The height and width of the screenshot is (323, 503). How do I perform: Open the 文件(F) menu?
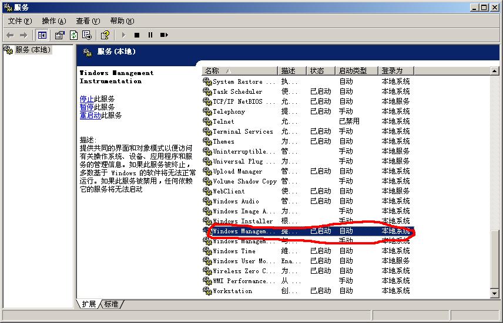point(20,21)
